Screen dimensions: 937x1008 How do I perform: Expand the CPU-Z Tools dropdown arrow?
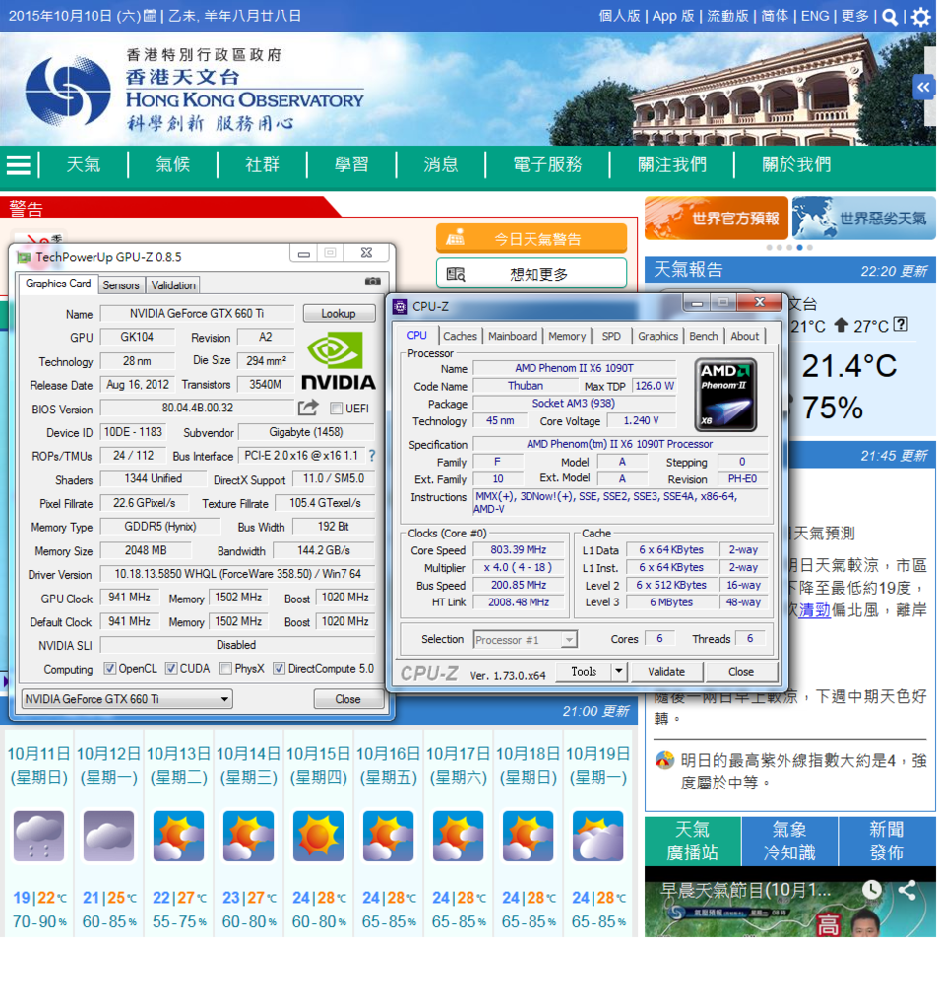[x=618, y=671]
